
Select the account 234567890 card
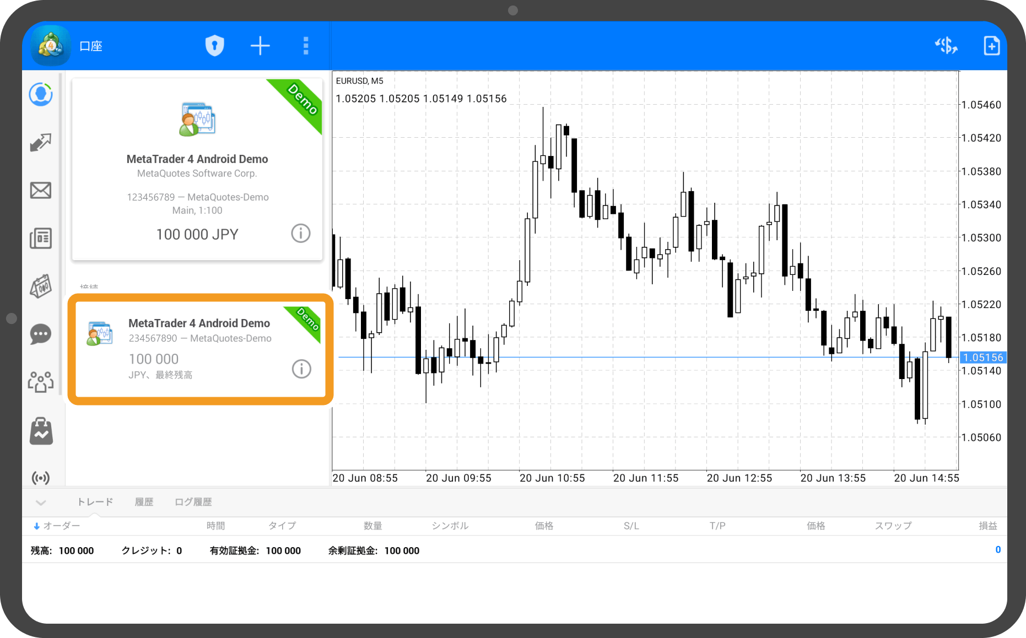point(200,349)
